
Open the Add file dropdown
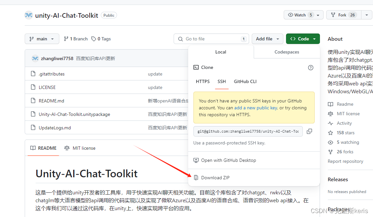(267, 39)
